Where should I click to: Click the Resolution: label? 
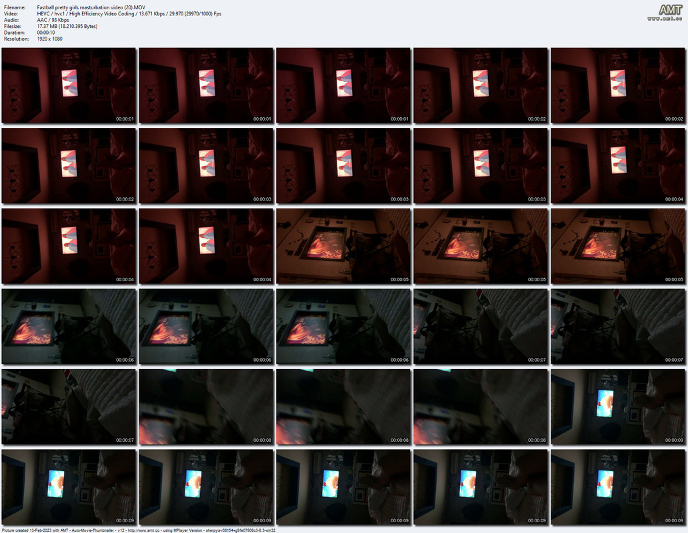coord(16,39)
